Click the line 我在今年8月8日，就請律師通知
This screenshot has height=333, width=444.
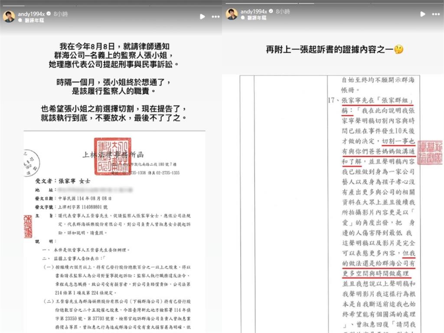click(114, 46)
